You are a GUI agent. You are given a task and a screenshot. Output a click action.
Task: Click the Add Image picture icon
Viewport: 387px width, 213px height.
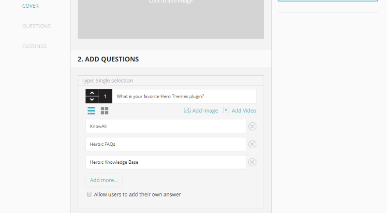[x=187, y=111]
